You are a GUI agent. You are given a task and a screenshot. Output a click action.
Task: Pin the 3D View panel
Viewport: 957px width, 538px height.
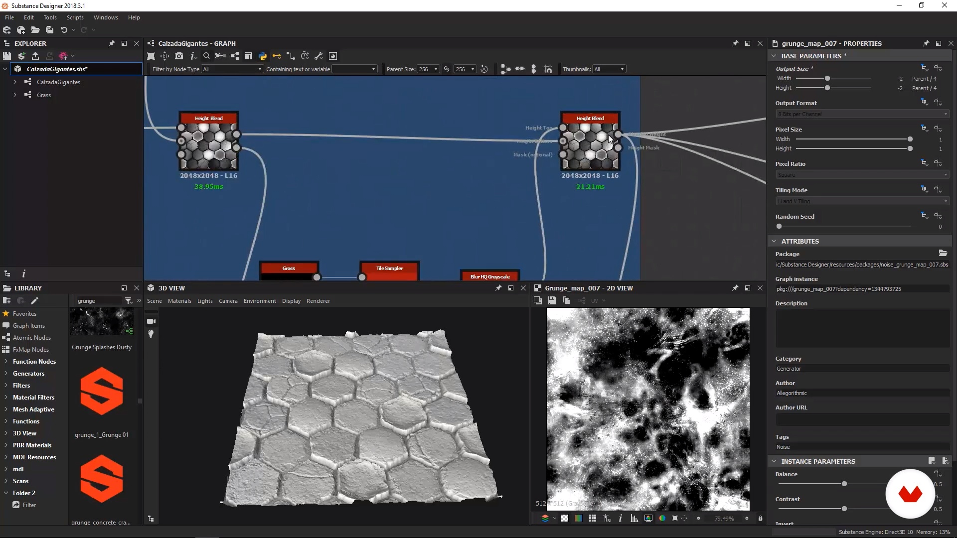[498, 288]
